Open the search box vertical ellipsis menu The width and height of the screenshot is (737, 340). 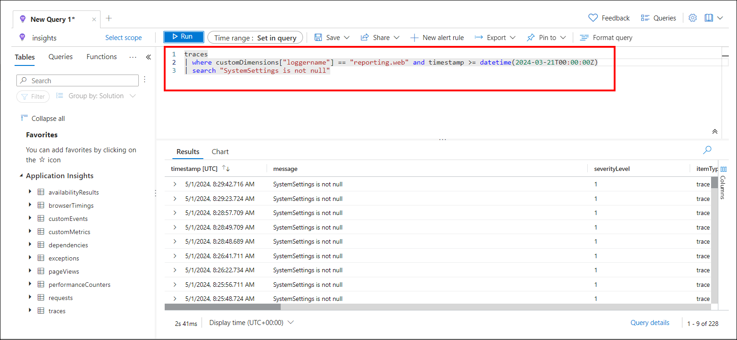coord(145,80)
